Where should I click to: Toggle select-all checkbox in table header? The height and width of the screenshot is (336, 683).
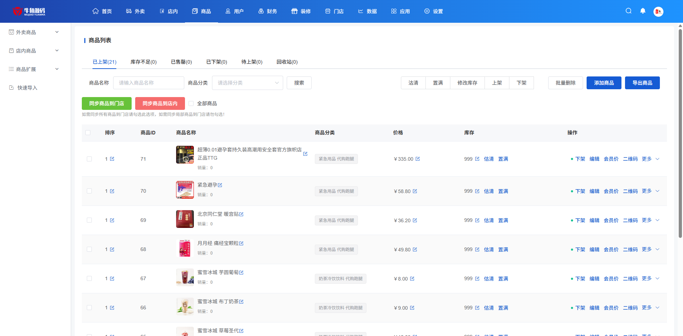[x=88, y=133]
